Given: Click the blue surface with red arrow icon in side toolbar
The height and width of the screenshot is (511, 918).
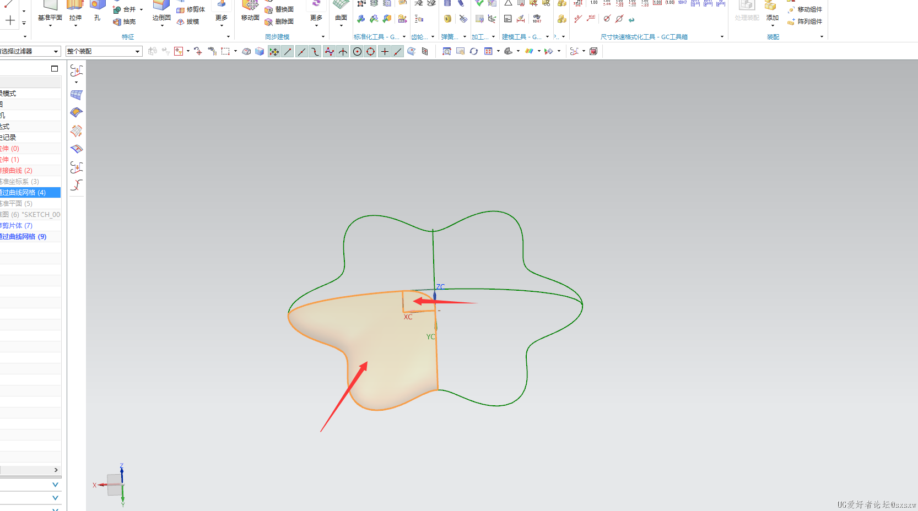Looking at the screenshot, I should point(77,149).
